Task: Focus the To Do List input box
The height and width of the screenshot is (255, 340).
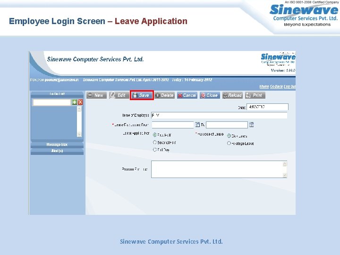Action: tap(52, 102)
